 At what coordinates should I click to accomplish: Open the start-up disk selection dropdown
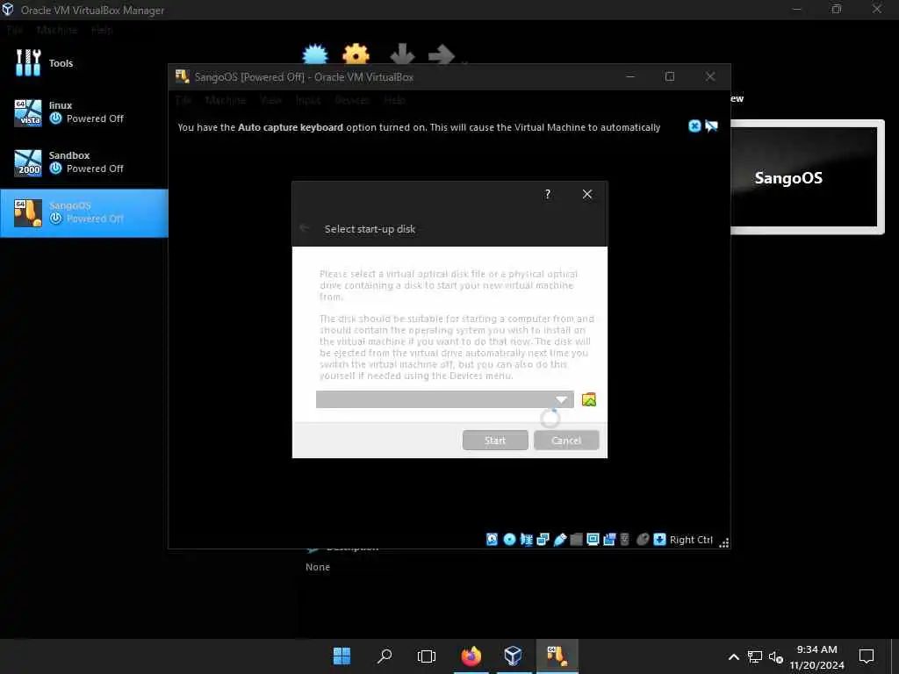coord(444,399)
